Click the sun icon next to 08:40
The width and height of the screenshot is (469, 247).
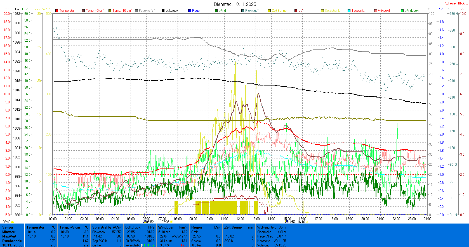(x=13, y=222)
